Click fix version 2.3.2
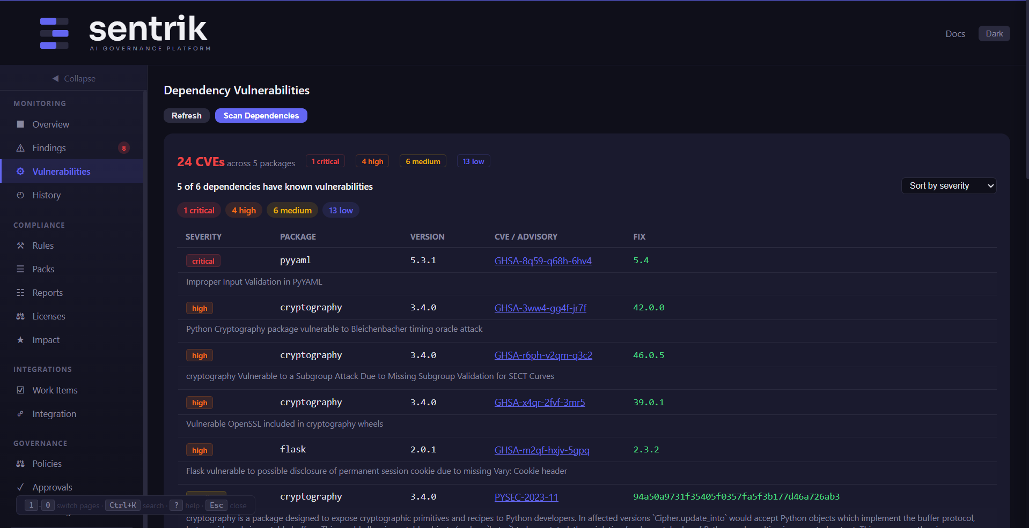 click(646, 450)
